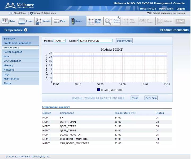
Task: Select the CPU_BOARD_MONITOR row
Action: click(107, 139)
